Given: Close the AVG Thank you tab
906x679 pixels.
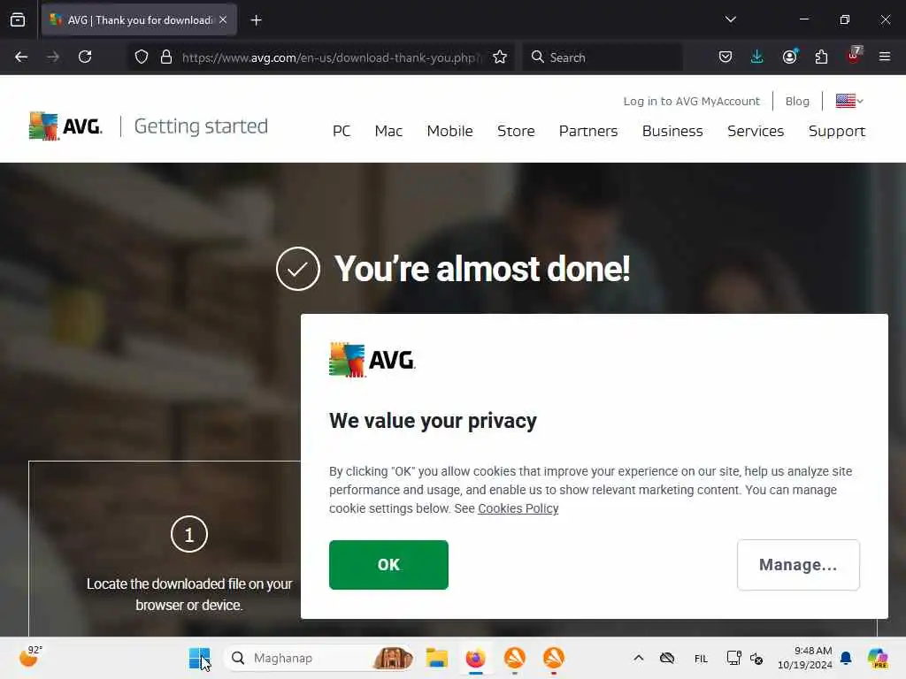Looking at the screenshot, I should tap(223, 20).
